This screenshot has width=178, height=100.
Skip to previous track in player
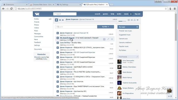(60, 20)
